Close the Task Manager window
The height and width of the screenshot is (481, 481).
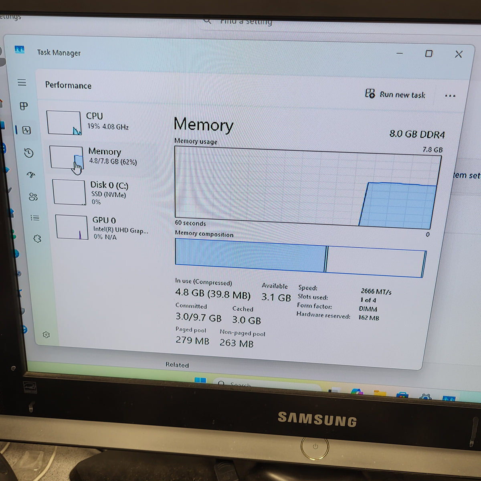pos(459,54)
